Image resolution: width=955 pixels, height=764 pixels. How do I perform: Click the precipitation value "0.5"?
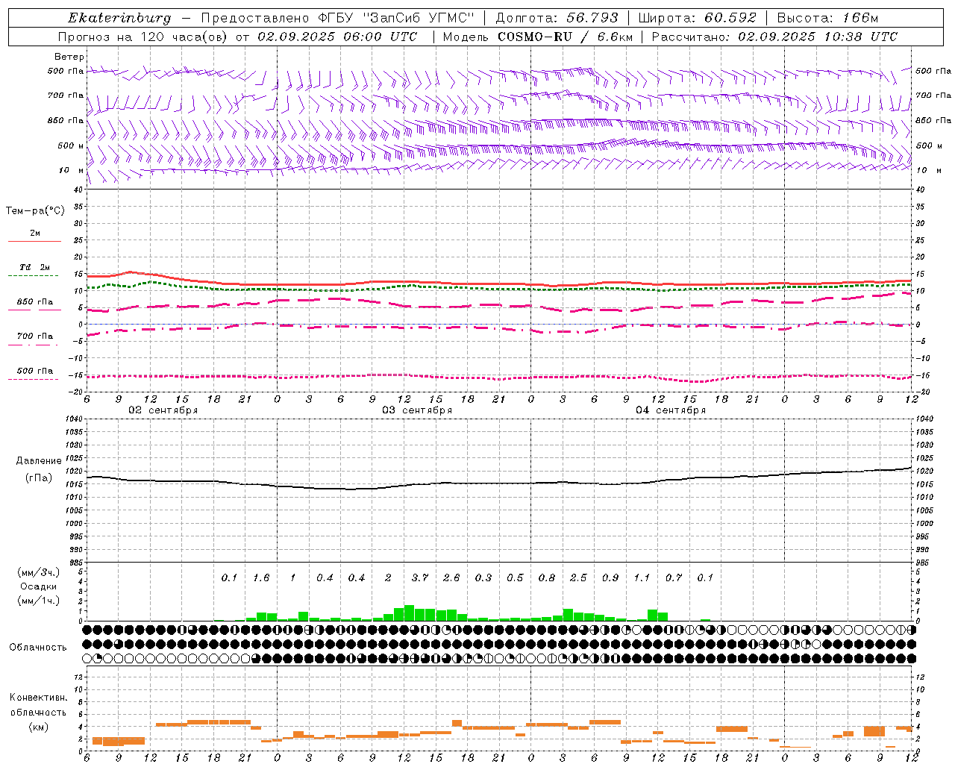coord(515,578)
